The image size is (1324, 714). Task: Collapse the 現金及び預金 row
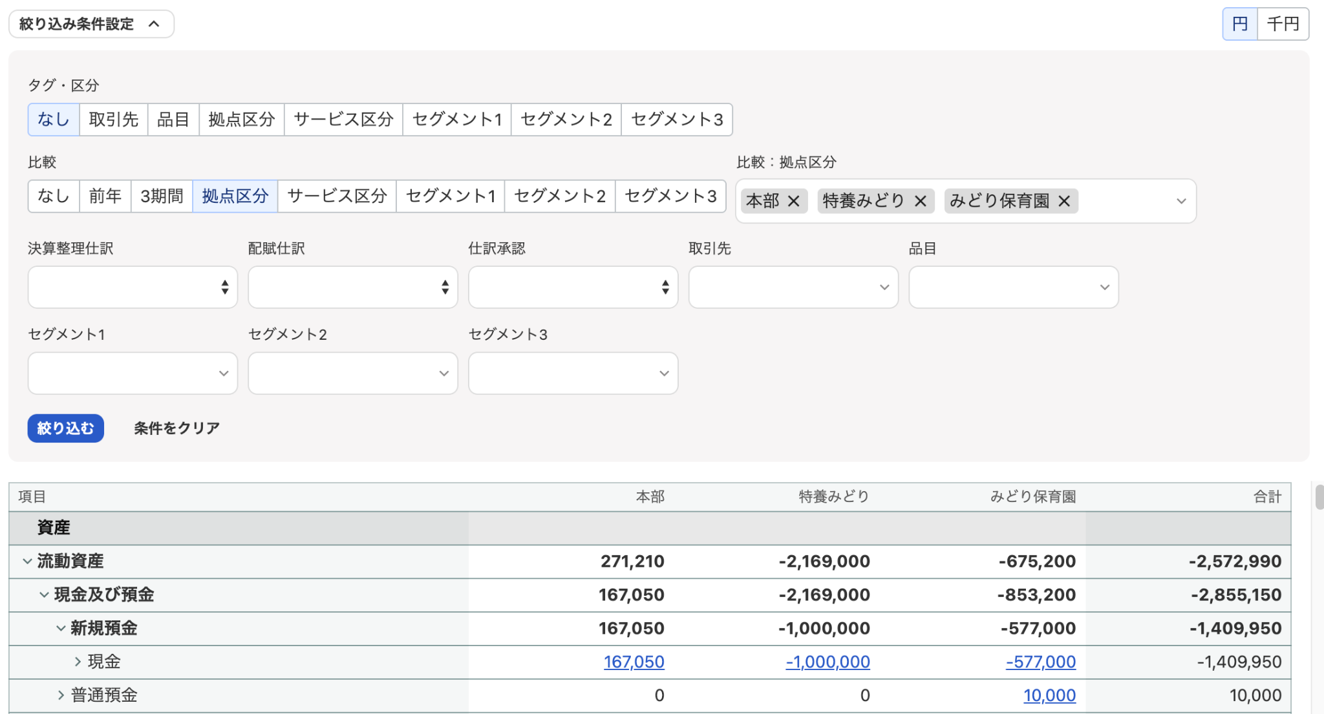(x=44, y=595)
